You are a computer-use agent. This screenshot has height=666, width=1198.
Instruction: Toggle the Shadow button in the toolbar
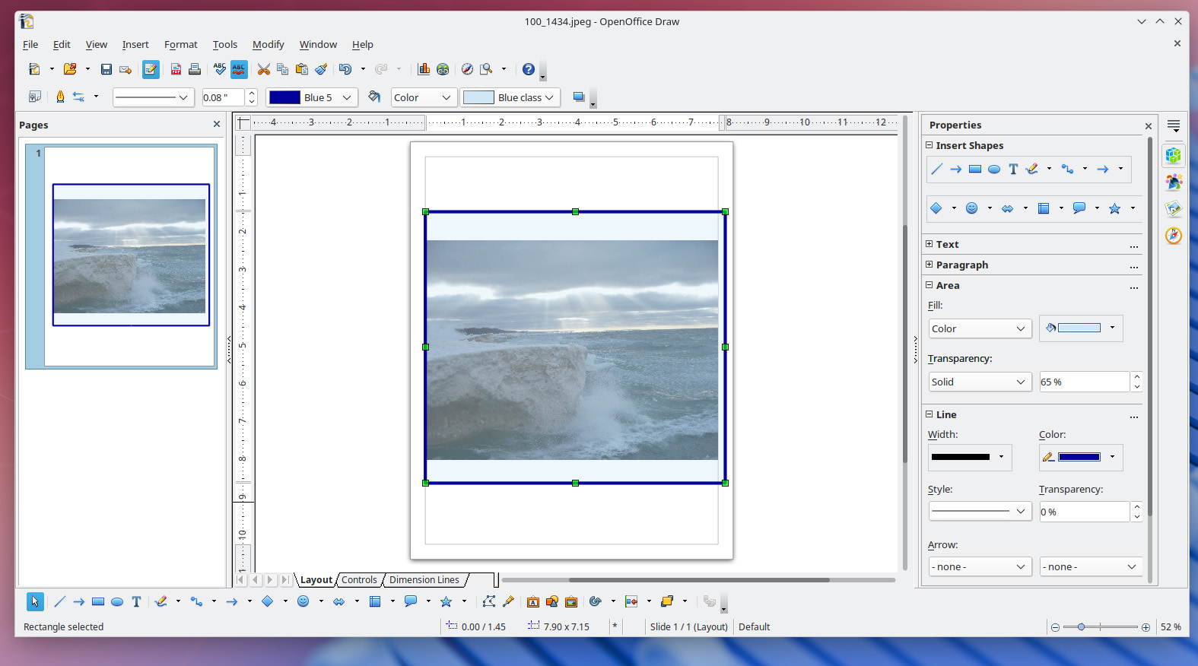(x=579, y=97)
